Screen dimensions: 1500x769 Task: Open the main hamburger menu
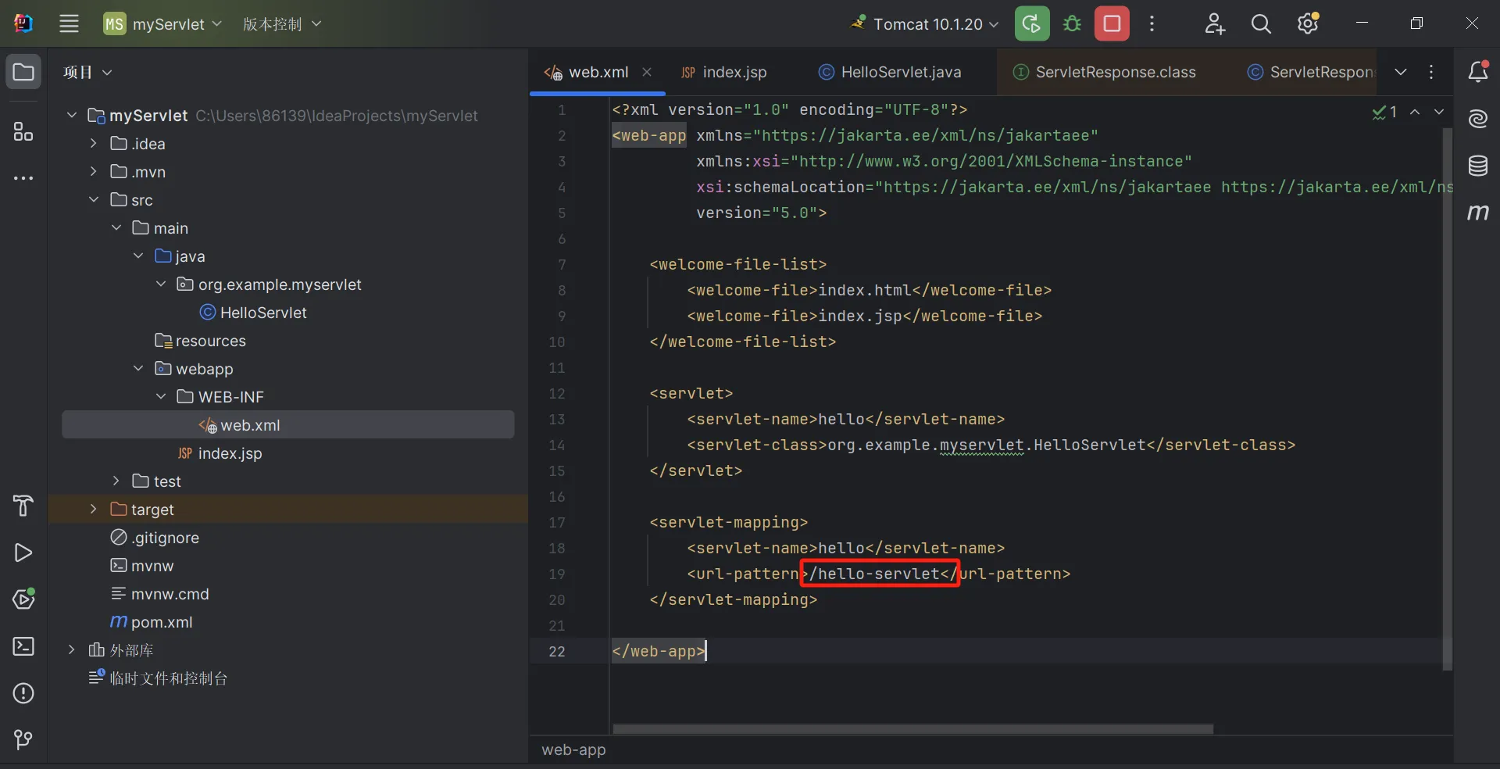coord(69,23)
